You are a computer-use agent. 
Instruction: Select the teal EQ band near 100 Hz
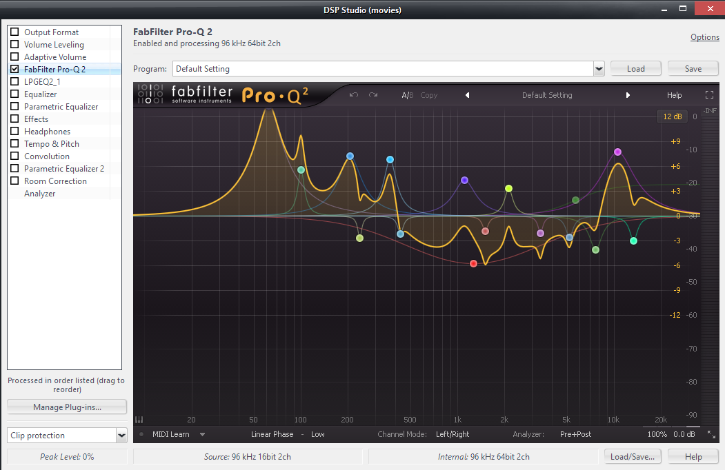click(301, 170)
